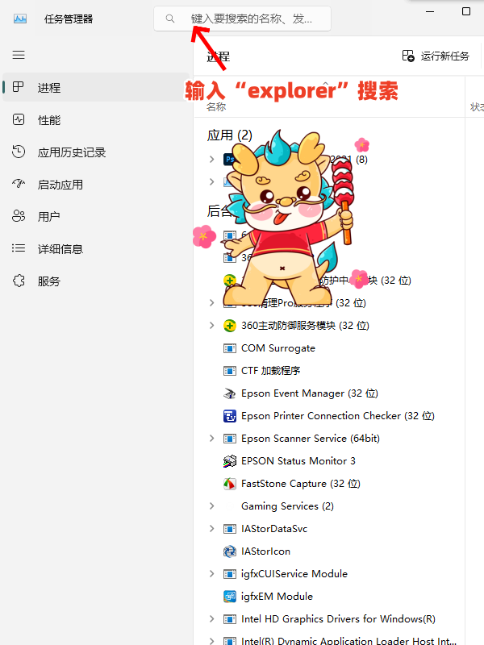This screenshot has height=645, width=484.
Task: Click the 应用历史记录 clock icon
Action: [x=19, y=152]
